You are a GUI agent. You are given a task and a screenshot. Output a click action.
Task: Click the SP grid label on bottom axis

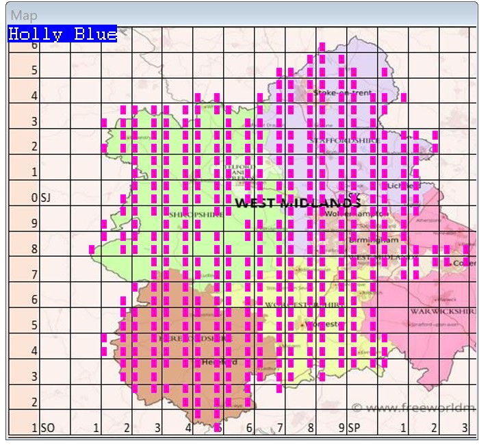point(354,428)
